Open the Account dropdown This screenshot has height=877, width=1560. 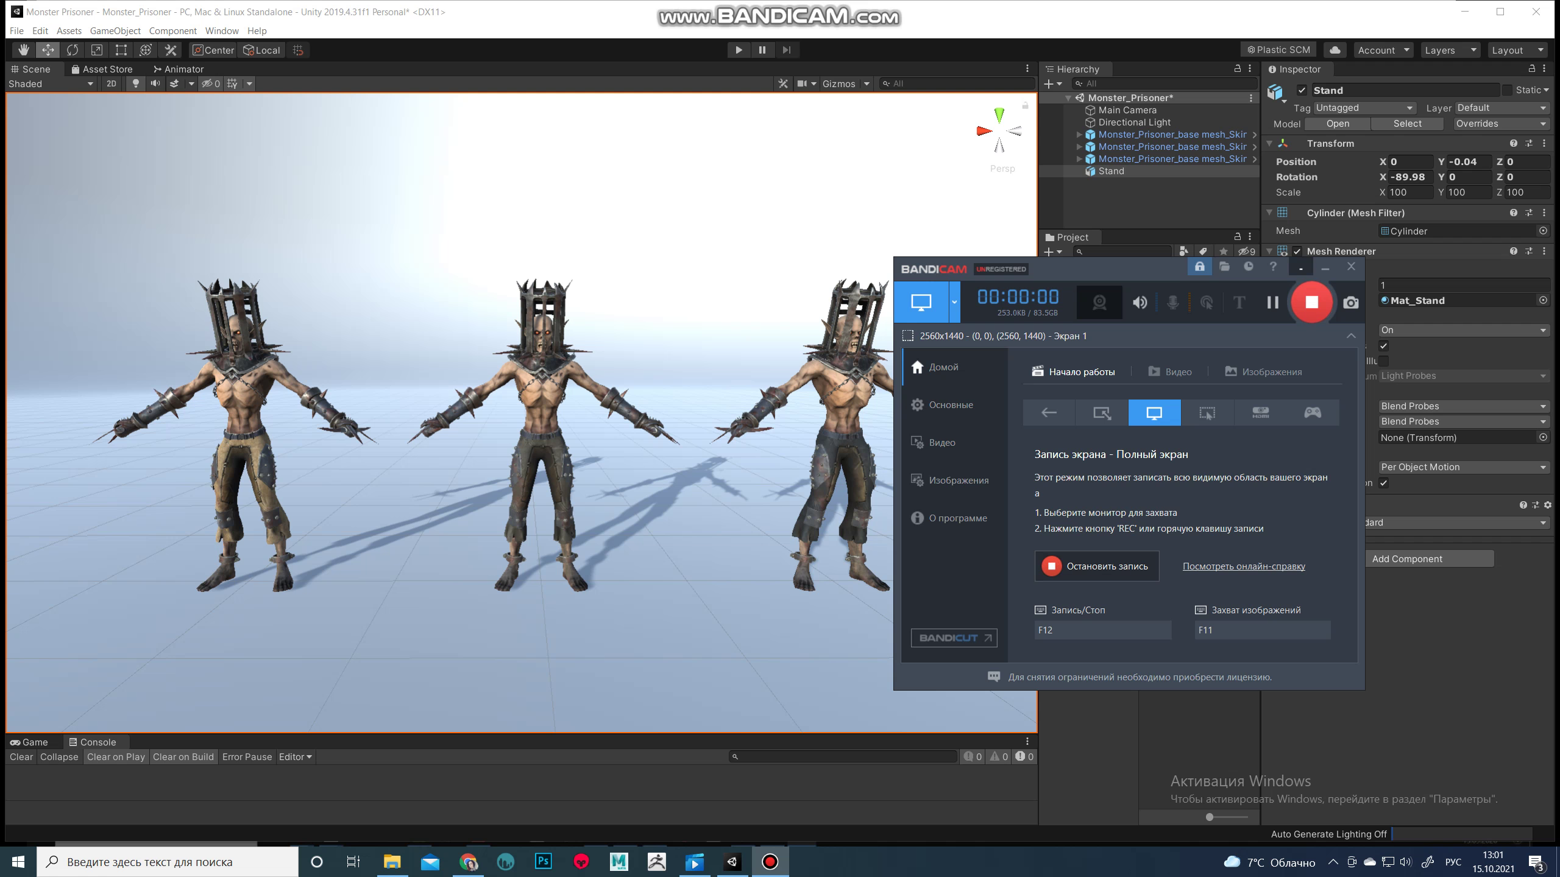click(1383, 50)
